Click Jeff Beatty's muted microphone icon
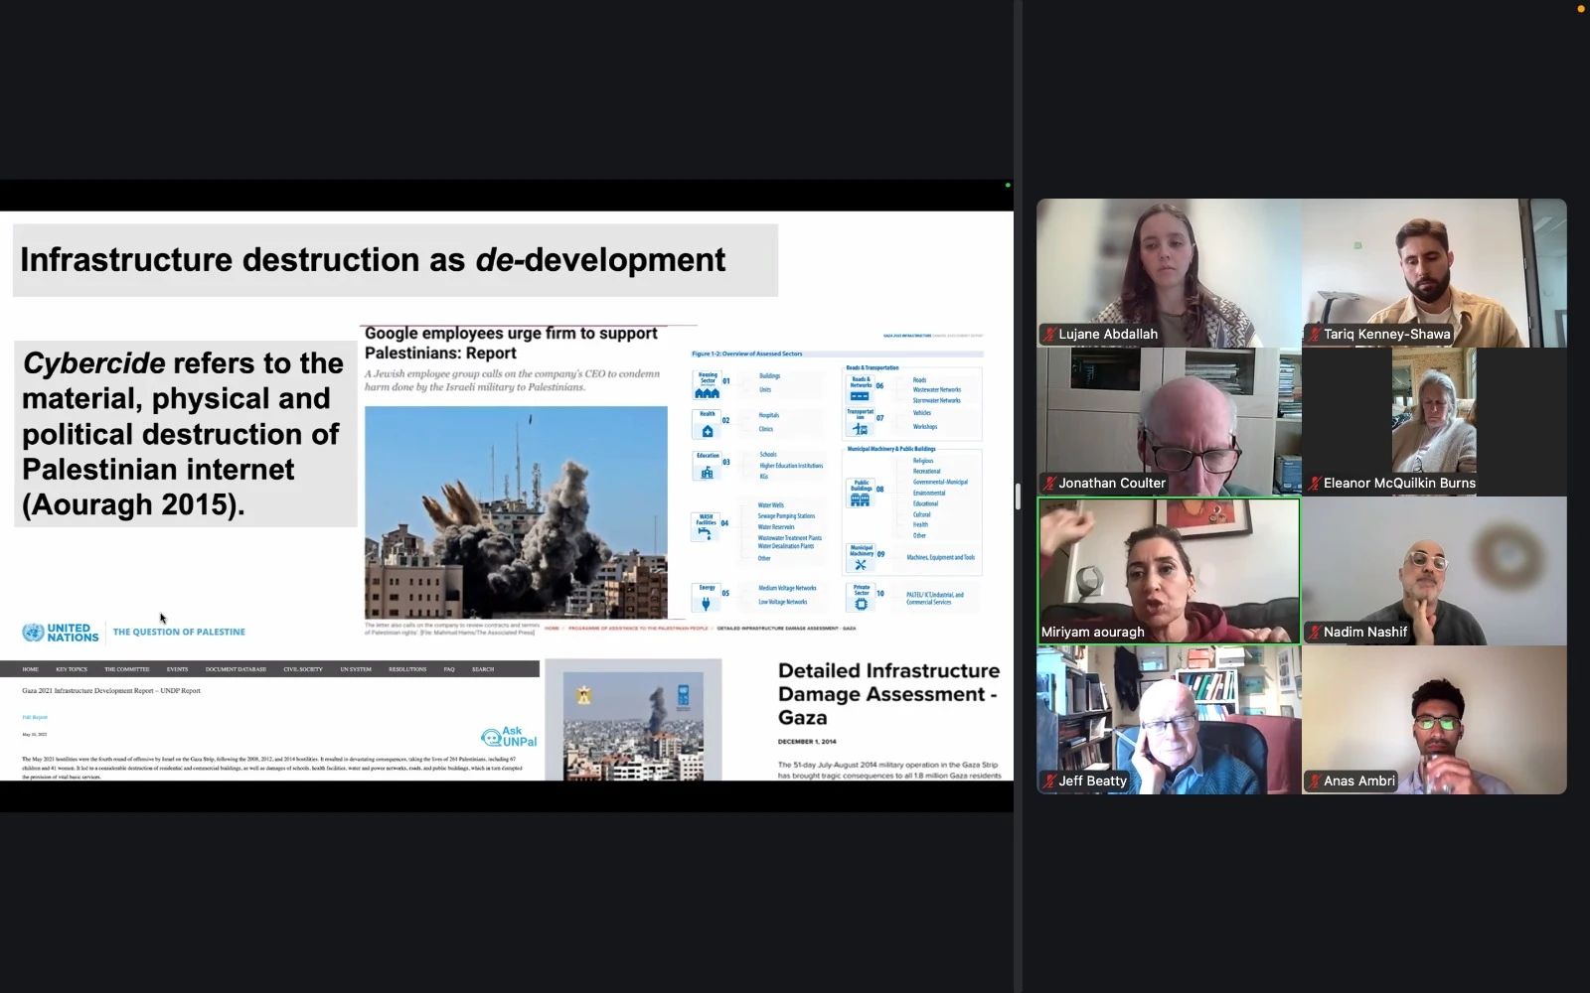This screenshot has height=993, width=1590. click(1049, 781)
